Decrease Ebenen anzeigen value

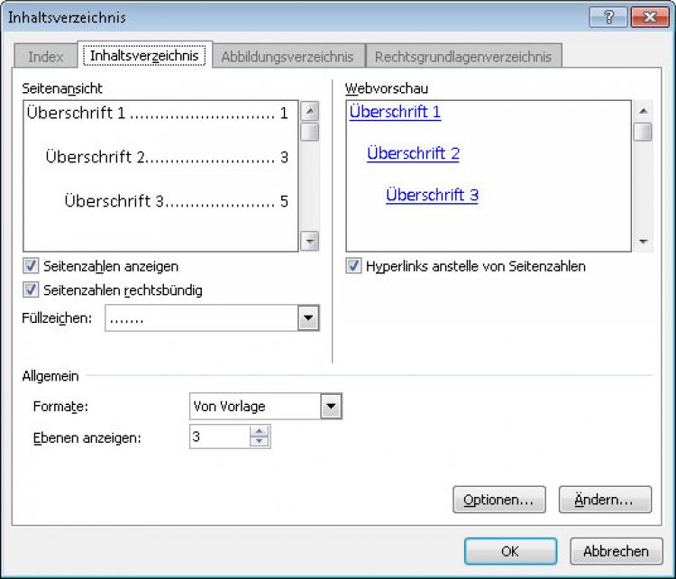click(x=260, y=442)
